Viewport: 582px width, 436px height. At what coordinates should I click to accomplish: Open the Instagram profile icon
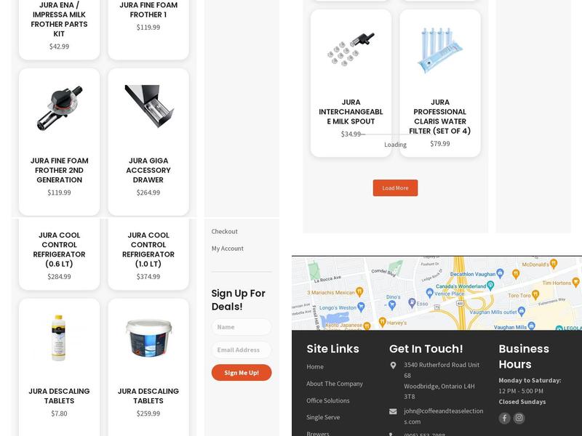pos(519,418)
